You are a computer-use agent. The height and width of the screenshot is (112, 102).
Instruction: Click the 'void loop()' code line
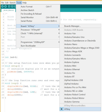tap(13, 83)
